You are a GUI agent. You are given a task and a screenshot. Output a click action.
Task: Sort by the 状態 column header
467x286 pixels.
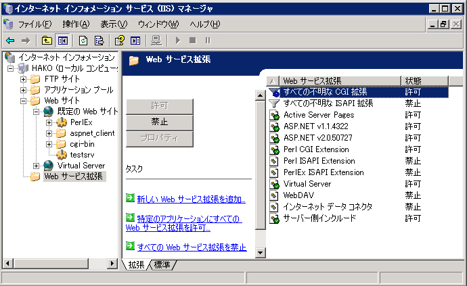(x=424, y=80)
